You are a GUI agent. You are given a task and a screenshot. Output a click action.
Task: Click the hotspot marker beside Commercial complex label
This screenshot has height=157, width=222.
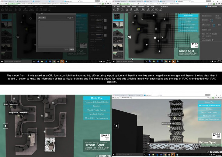[x=29, y=137]
